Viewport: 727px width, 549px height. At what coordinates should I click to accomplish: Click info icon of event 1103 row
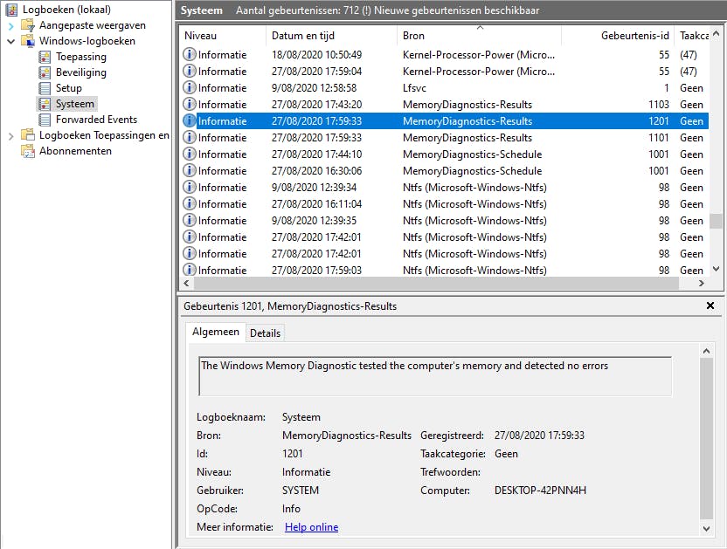click(x=190, y=105)
